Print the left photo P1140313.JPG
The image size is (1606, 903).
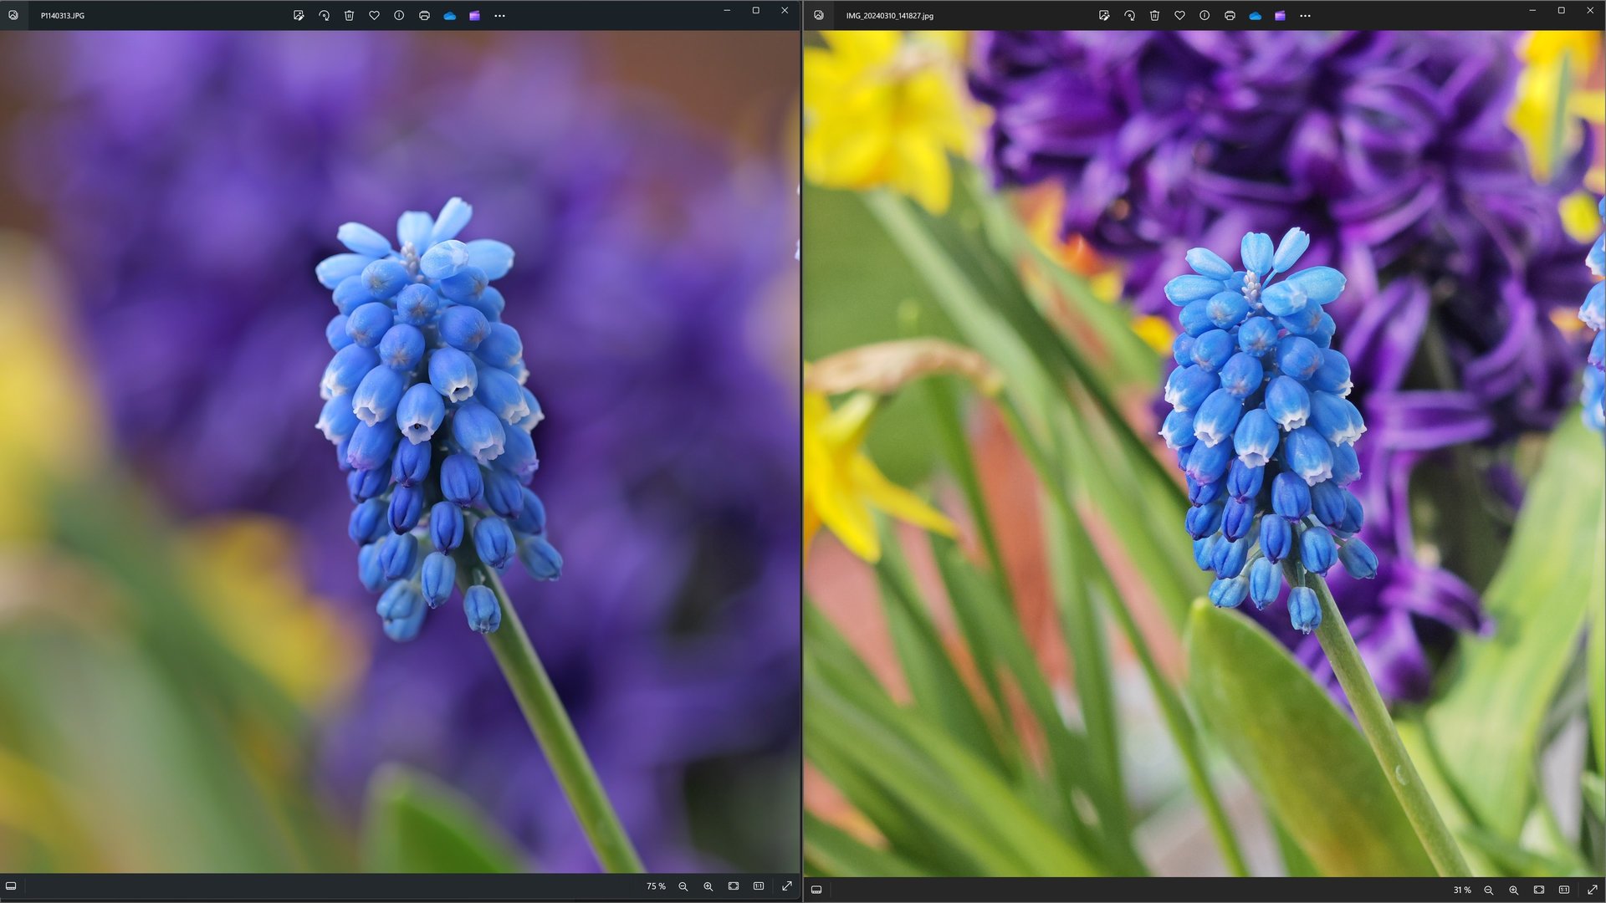click(424, 15)
